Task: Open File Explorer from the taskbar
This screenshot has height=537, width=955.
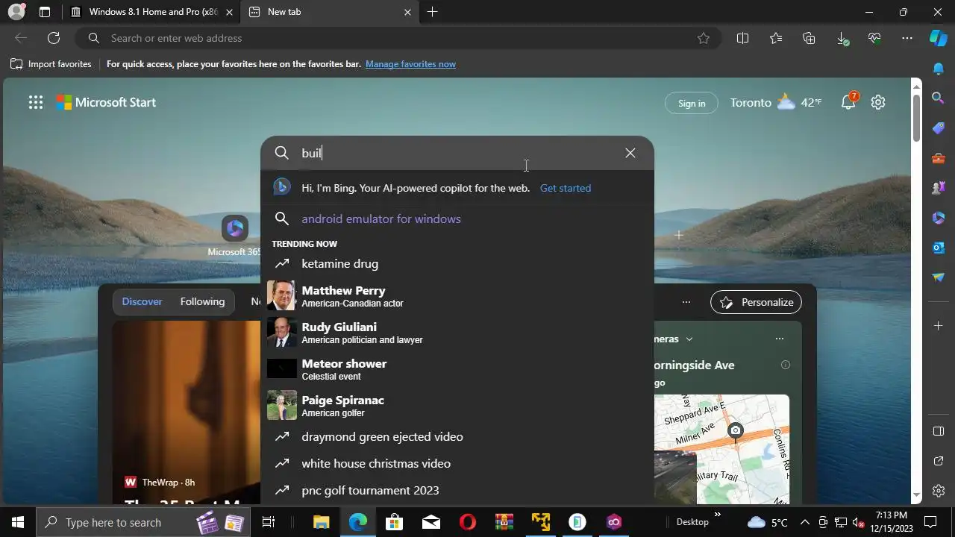Action: pyautogui.click(x=321, y=522)
